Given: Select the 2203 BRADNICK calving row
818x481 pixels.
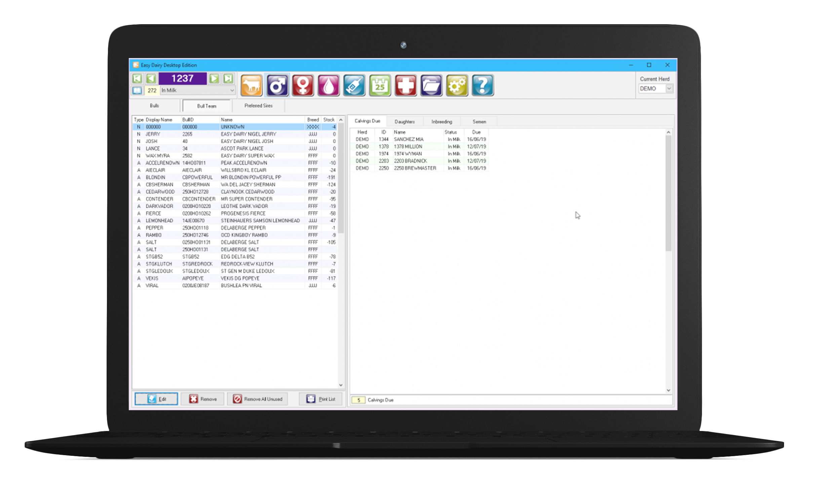Looking at the screenshot, I should coord(419,161).
